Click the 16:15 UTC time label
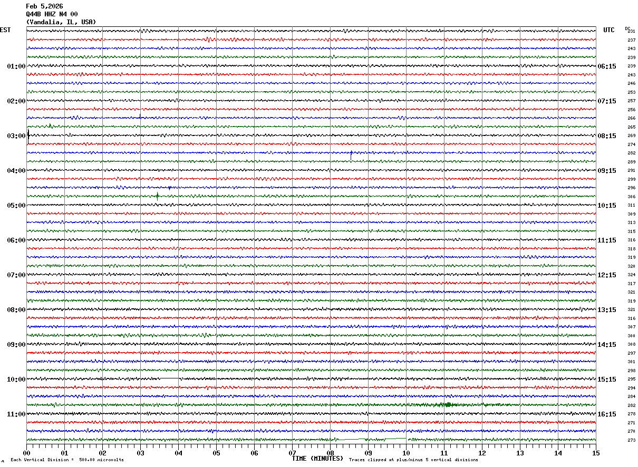638x467 pixels. click(x=606, y=414)
